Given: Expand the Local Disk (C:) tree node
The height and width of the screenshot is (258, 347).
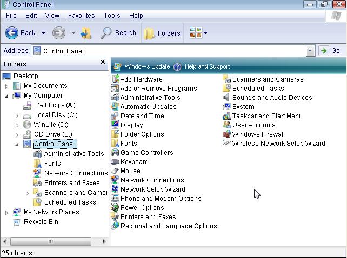Looking at the screenshot, I should click(17, 116).
